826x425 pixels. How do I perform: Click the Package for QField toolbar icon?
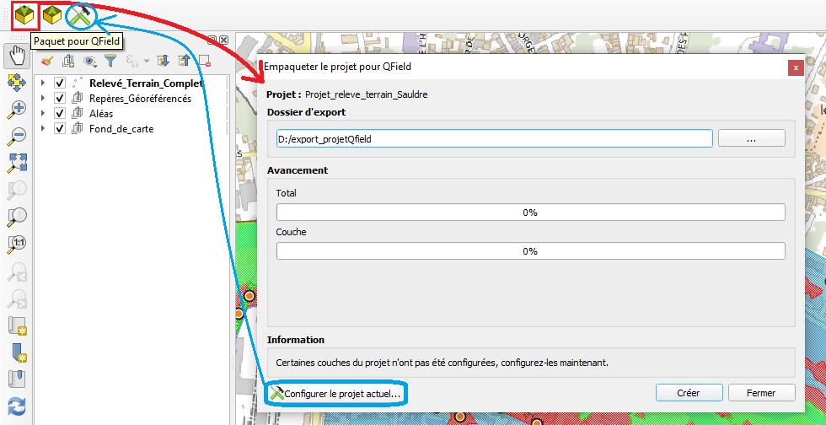[25, 15]
